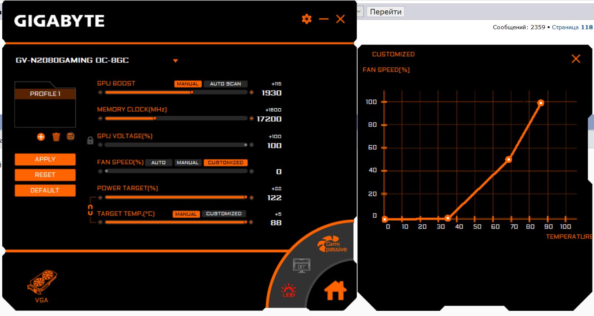Save profile using the floppy disk icon
Image resolution: width=594 pixels, height=316 pixels.
click(71, 136)
